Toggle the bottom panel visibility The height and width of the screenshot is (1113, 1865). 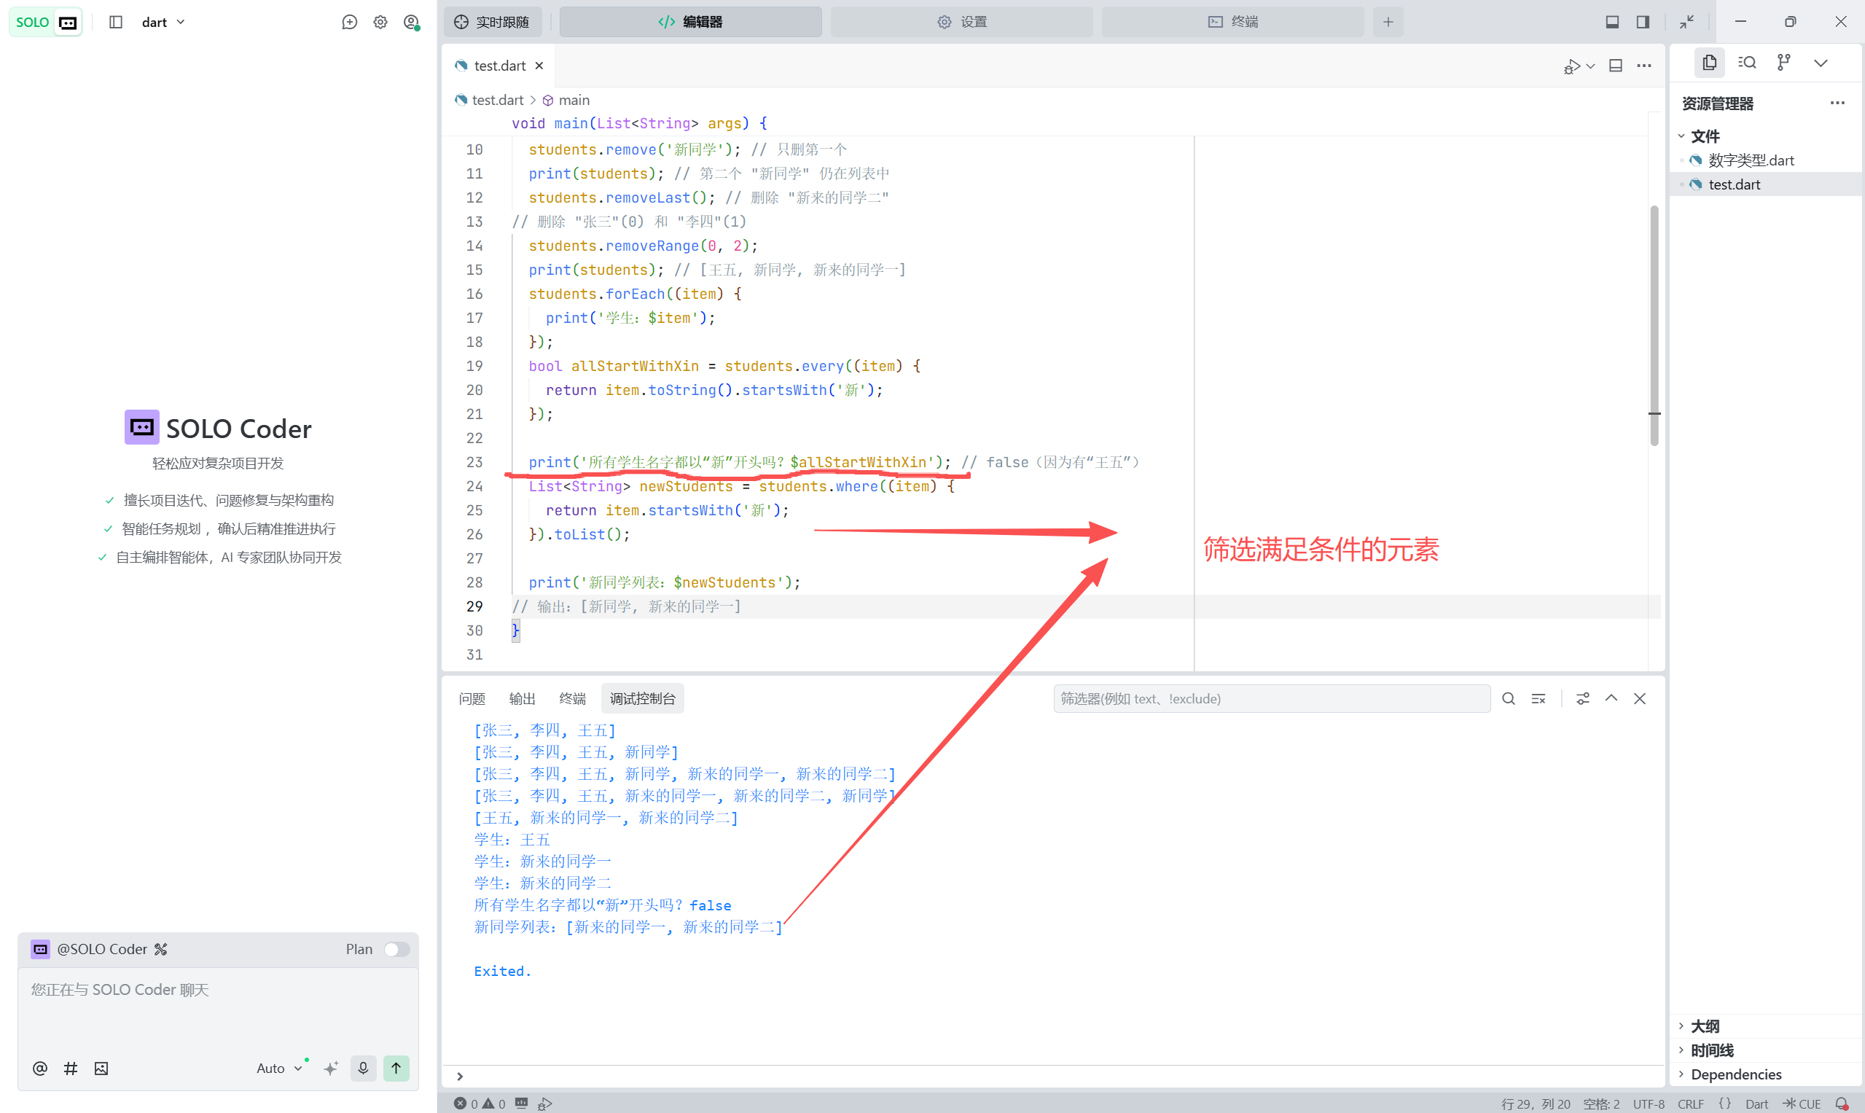coord(1611,22)
